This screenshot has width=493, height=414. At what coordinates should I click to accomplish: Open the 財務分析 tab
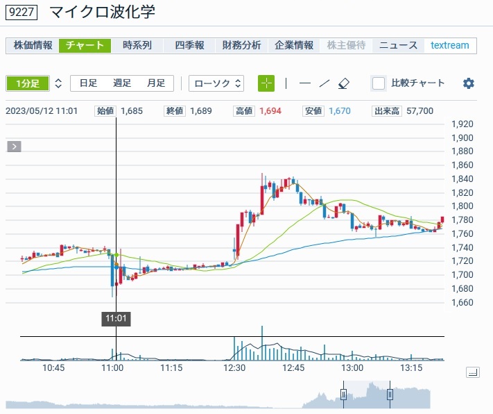[x=241, y=46]
